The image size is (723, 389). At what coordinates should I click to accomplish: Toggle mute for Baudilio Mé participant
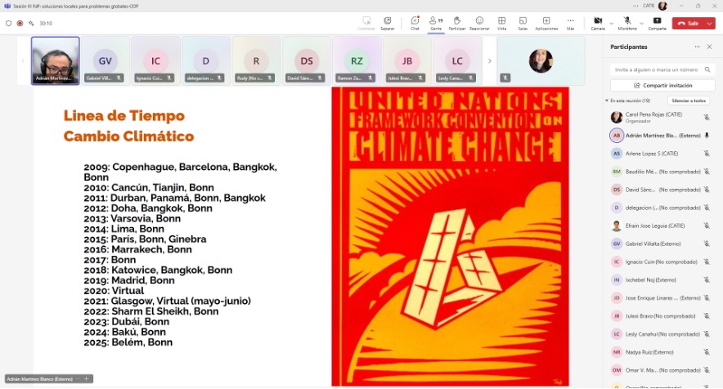pyautogui.click(x=707, y=172)
